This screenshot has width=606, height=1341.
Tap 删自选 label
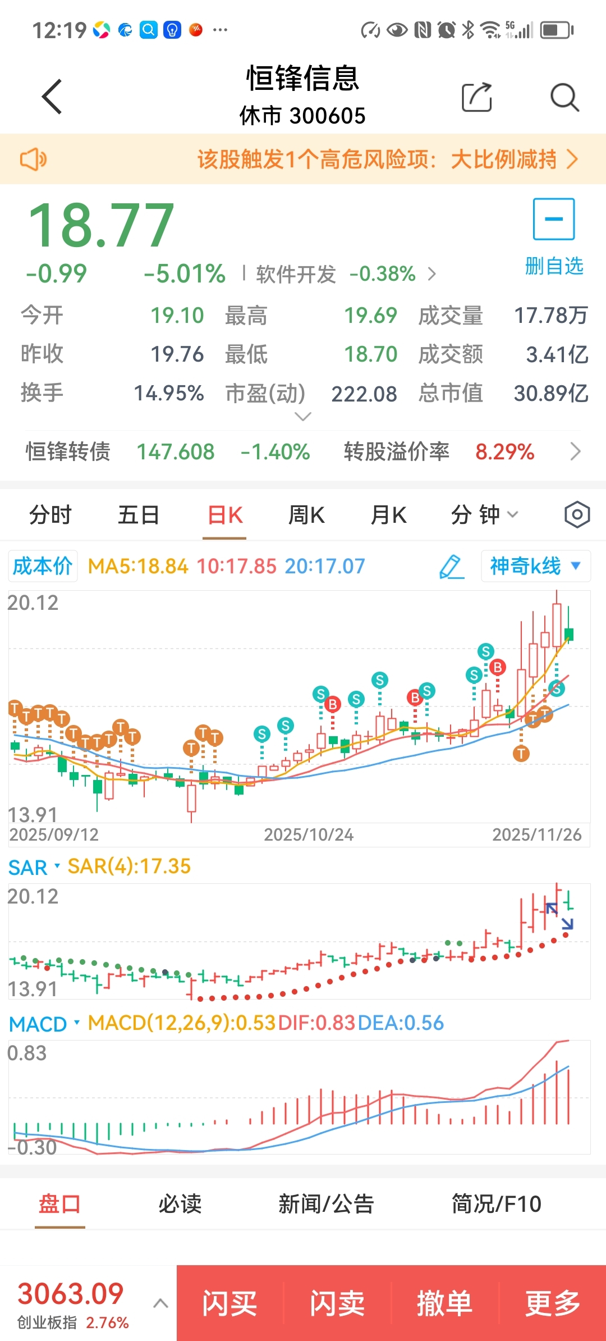[554, 266]
